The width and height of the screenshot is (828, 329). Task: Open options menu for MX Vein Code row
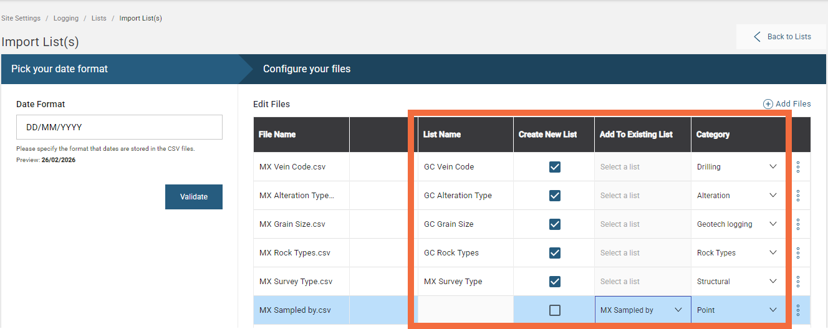(798, 167)
